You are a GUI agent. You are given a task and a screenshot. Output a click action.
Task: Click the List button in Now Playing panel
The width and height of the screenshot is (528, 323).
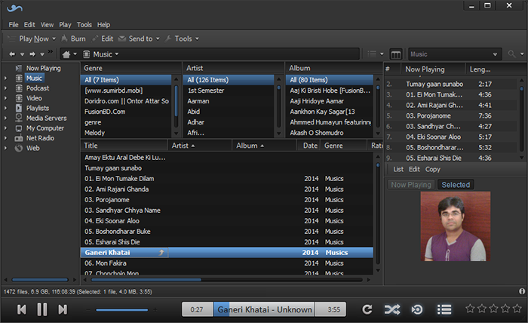[x=398, y=169]
